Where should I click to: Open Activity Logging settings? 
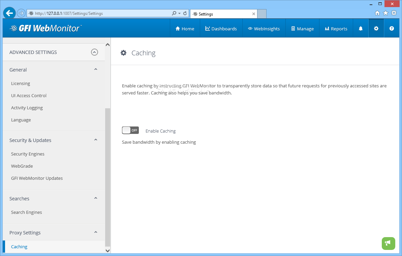pos(27,108)
